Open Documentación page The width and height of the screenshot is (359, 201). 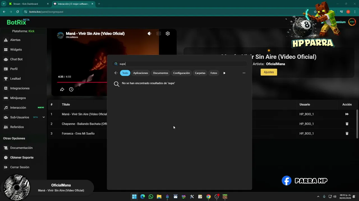coord(21,148)
